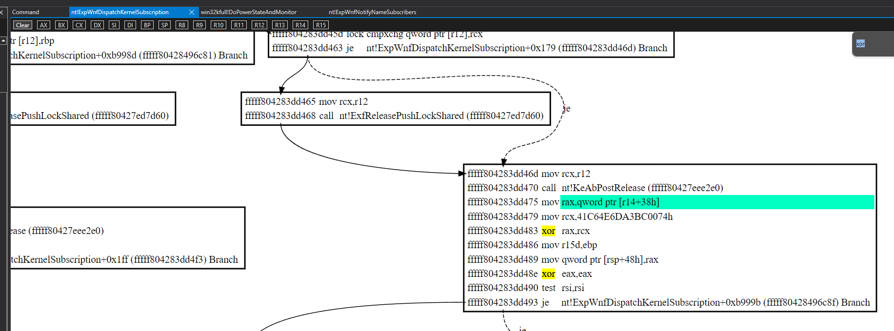
Task: Open the win32kfull!DoPowerStateAndMonitor tab
Action: (x=248, y=12)
